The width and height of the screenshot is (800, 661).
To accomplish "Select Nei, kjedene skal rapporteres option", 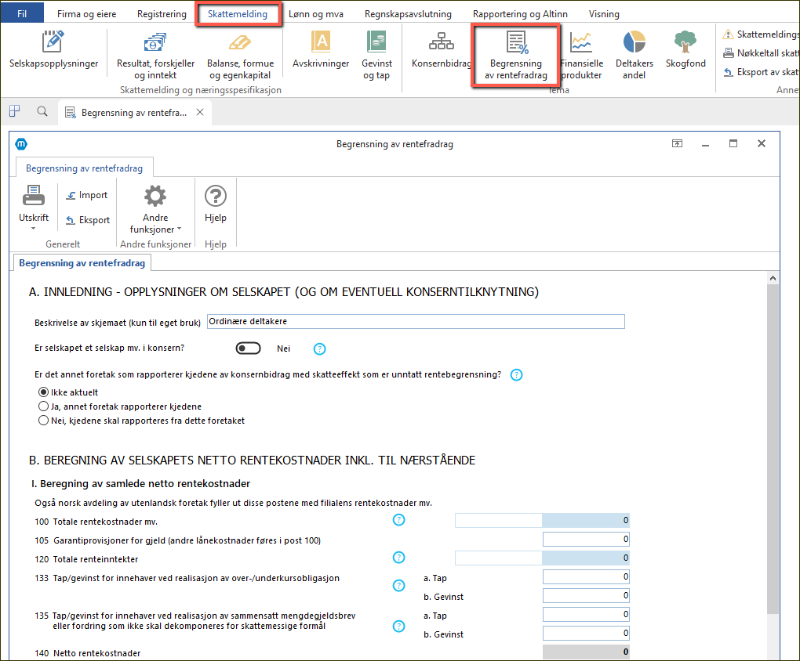I will pos(44,421).
